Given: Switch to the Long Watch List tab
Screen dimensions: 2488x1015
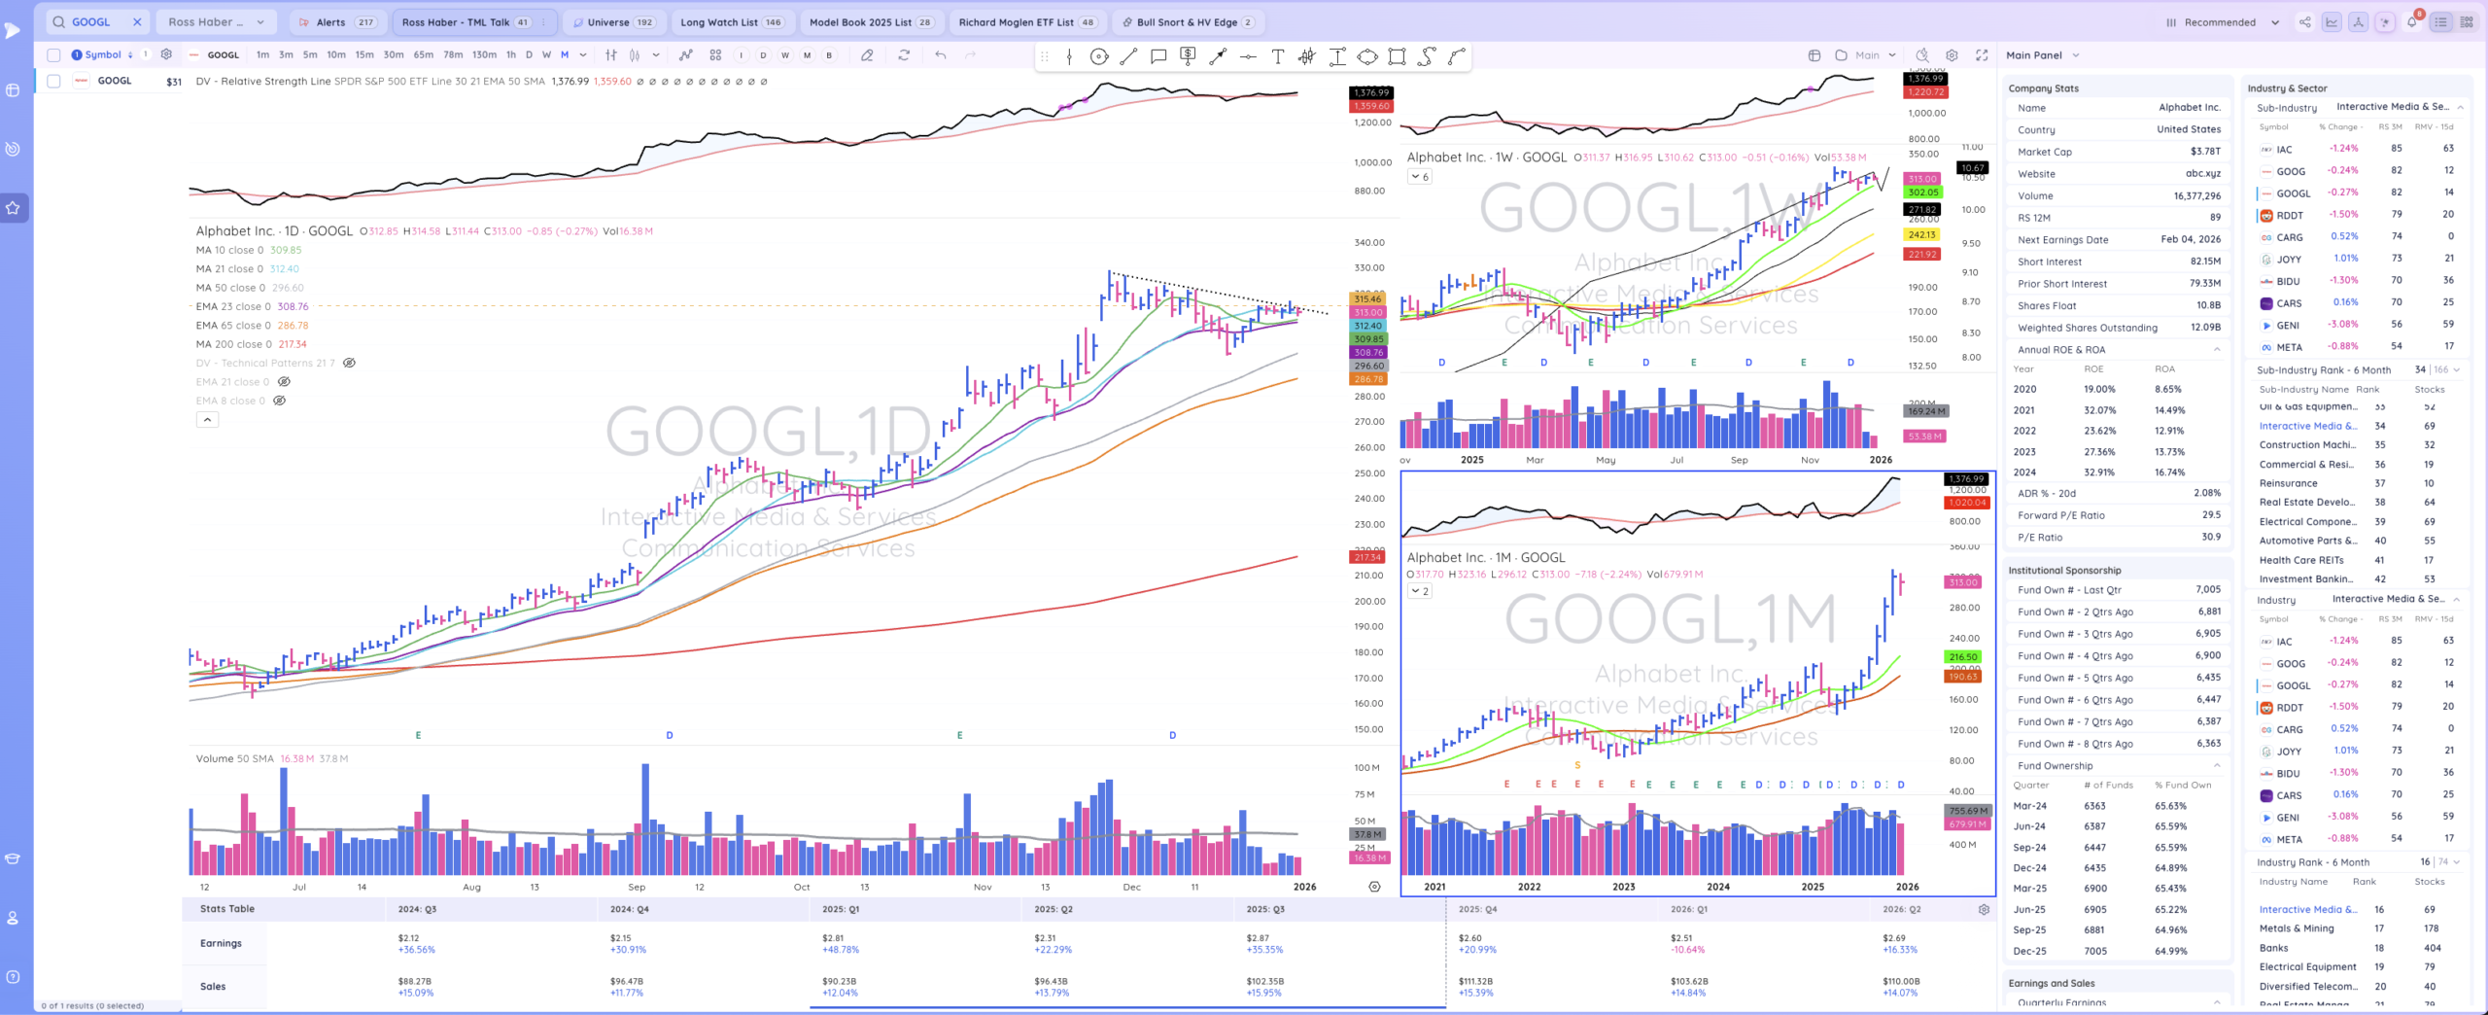Looking at the screenshot, I should tap(730, 22).
